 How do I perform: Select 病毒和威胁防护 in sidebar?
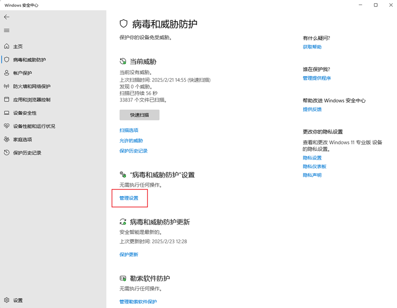(29, 60)
